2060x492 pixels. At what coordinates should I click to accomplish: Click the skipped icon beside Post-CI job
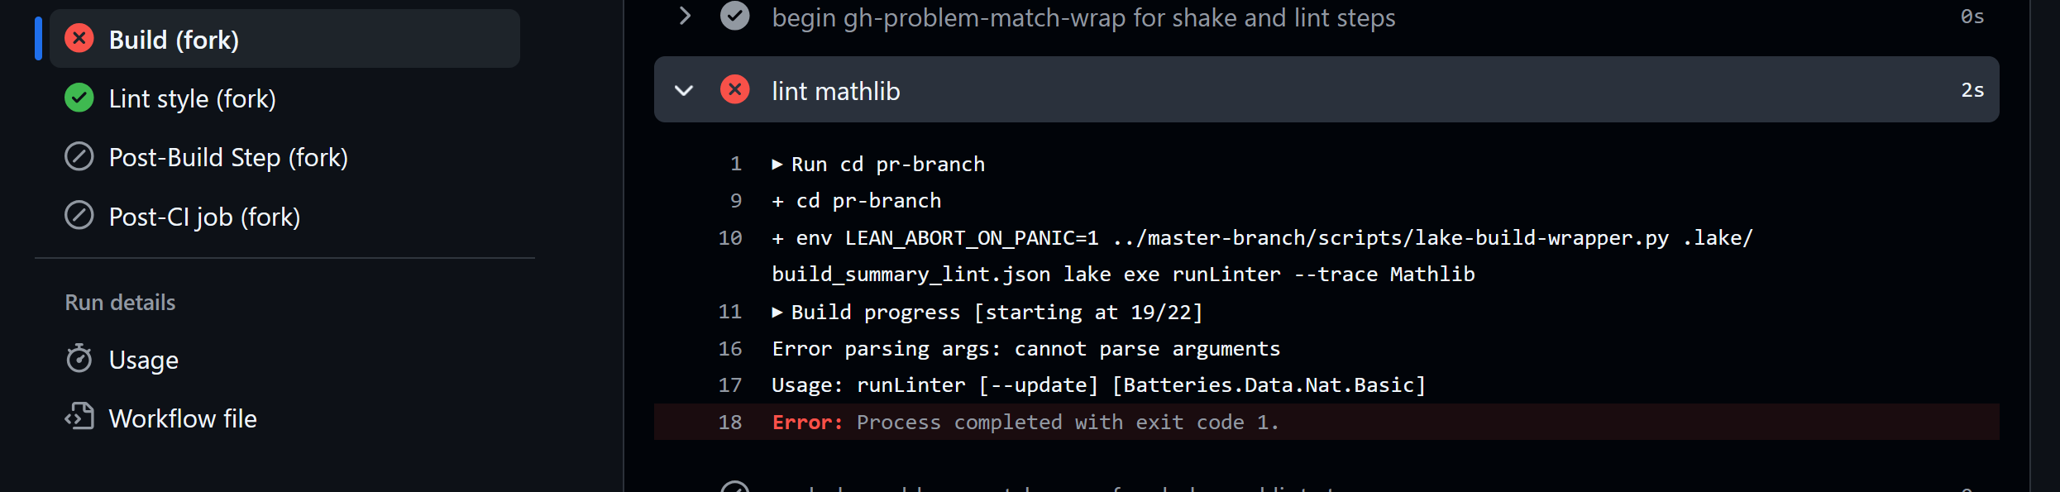[x=79, y=217]
